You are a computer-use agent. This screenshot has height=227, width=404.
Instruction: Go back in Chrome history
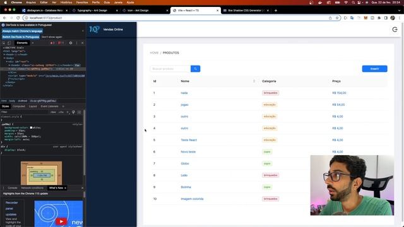point(4,18)
